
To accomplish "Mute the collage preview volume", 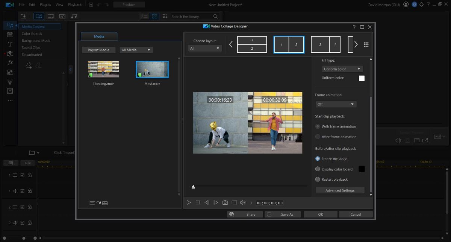I will [243, 202].
